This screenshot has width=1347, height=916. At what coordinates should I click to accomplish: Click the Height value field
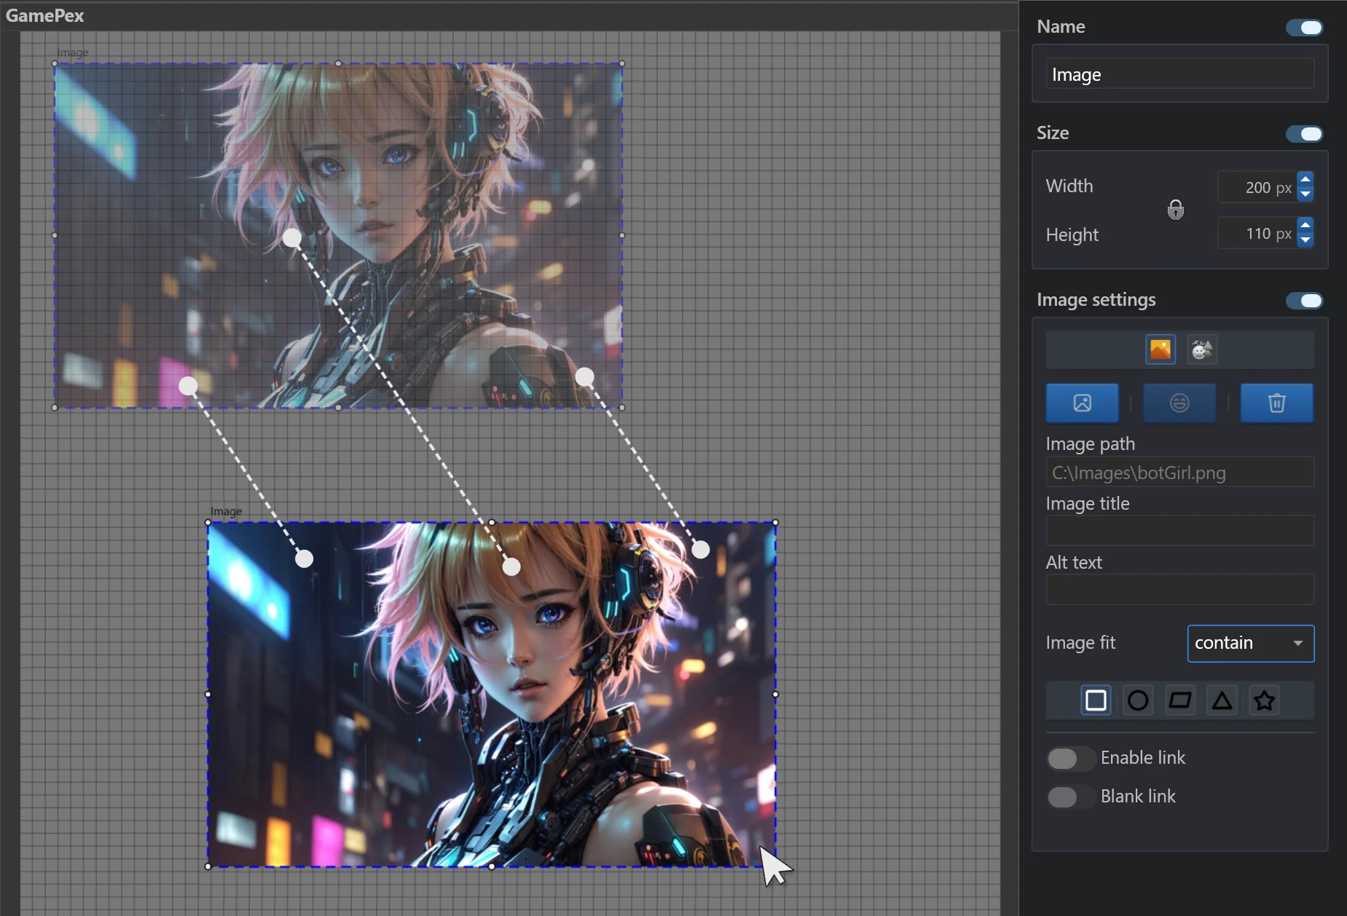pyautogui.click(x=1257, y=233)
